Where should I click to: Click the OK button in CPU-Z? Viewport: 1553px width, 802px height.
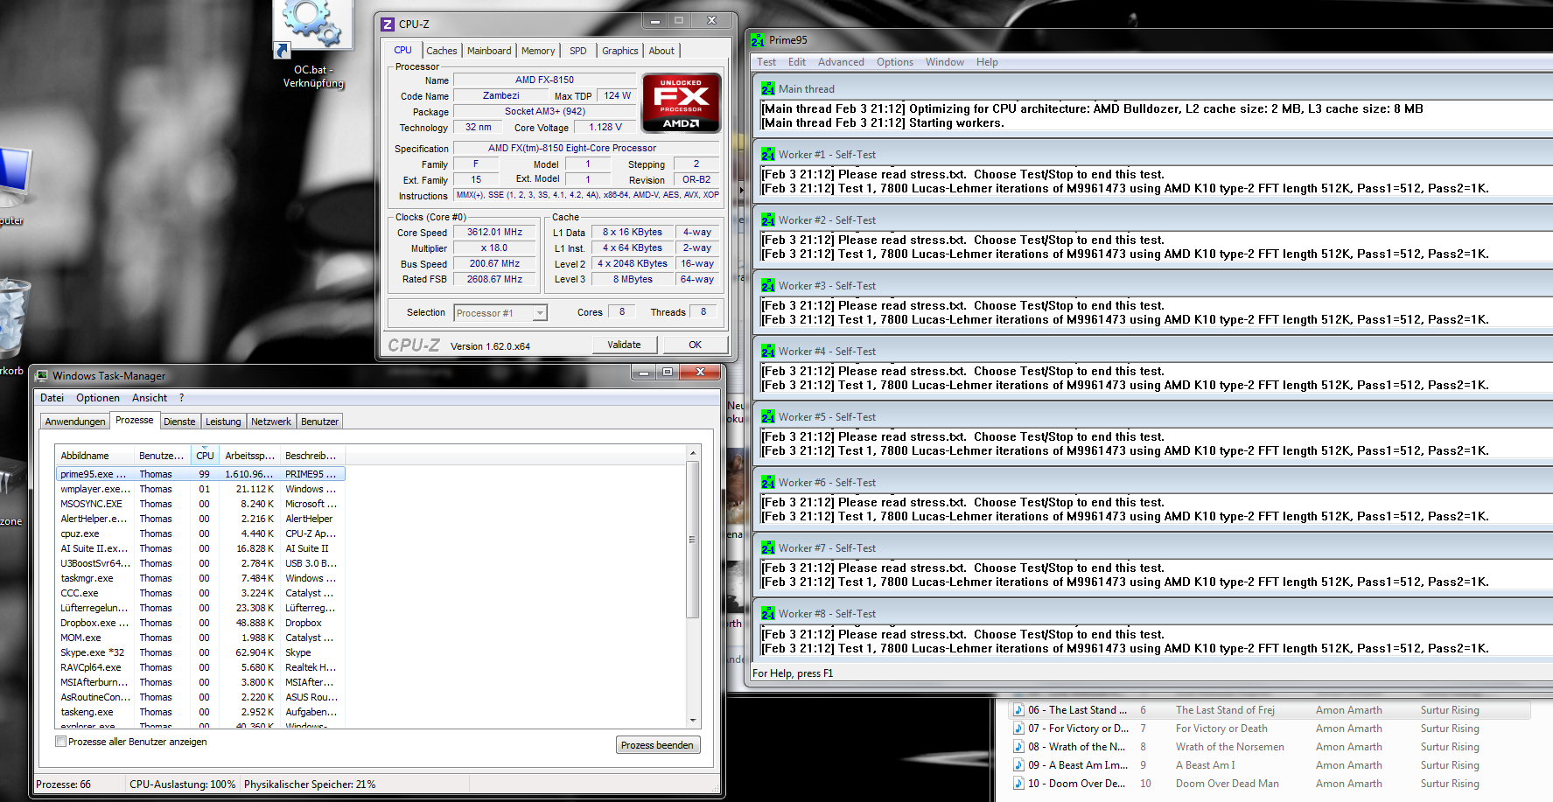(695, 345)
